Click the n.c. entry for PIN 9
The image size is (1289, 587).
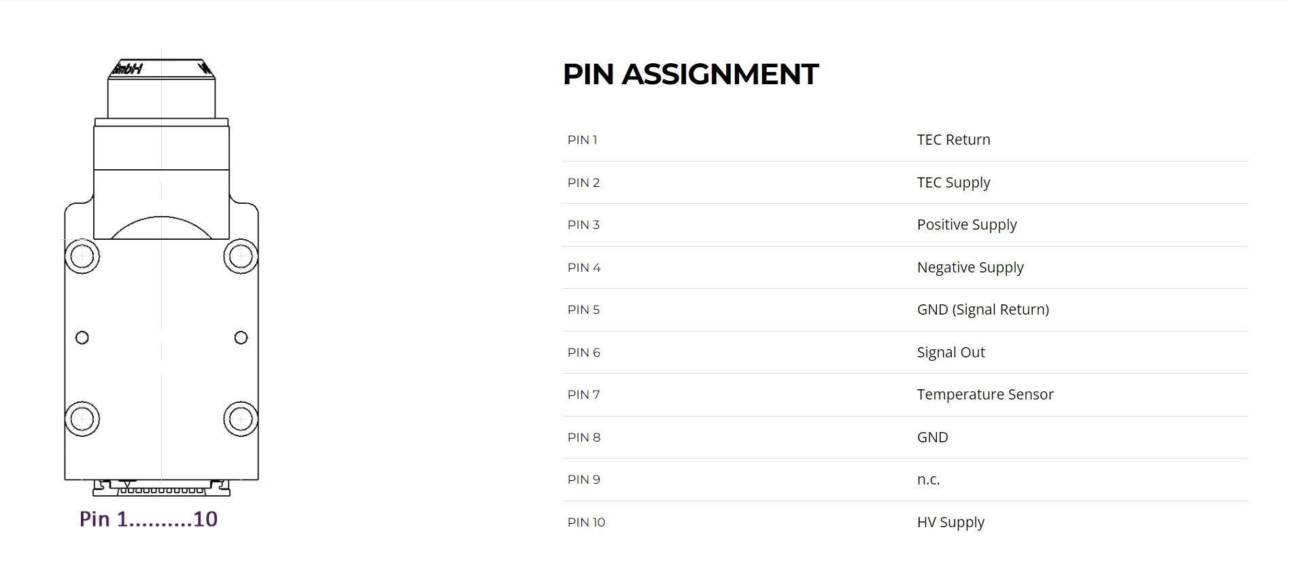(x=928, y=480)
